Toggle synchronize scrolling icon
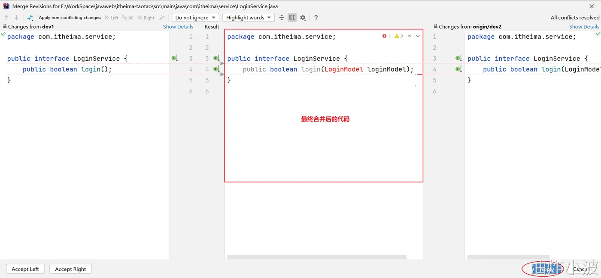Viewport: 601px width, 278px height. point(292,18)
